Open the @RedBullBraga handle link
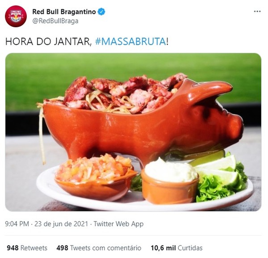The image size is (268, 258). (x=55, y=21)
